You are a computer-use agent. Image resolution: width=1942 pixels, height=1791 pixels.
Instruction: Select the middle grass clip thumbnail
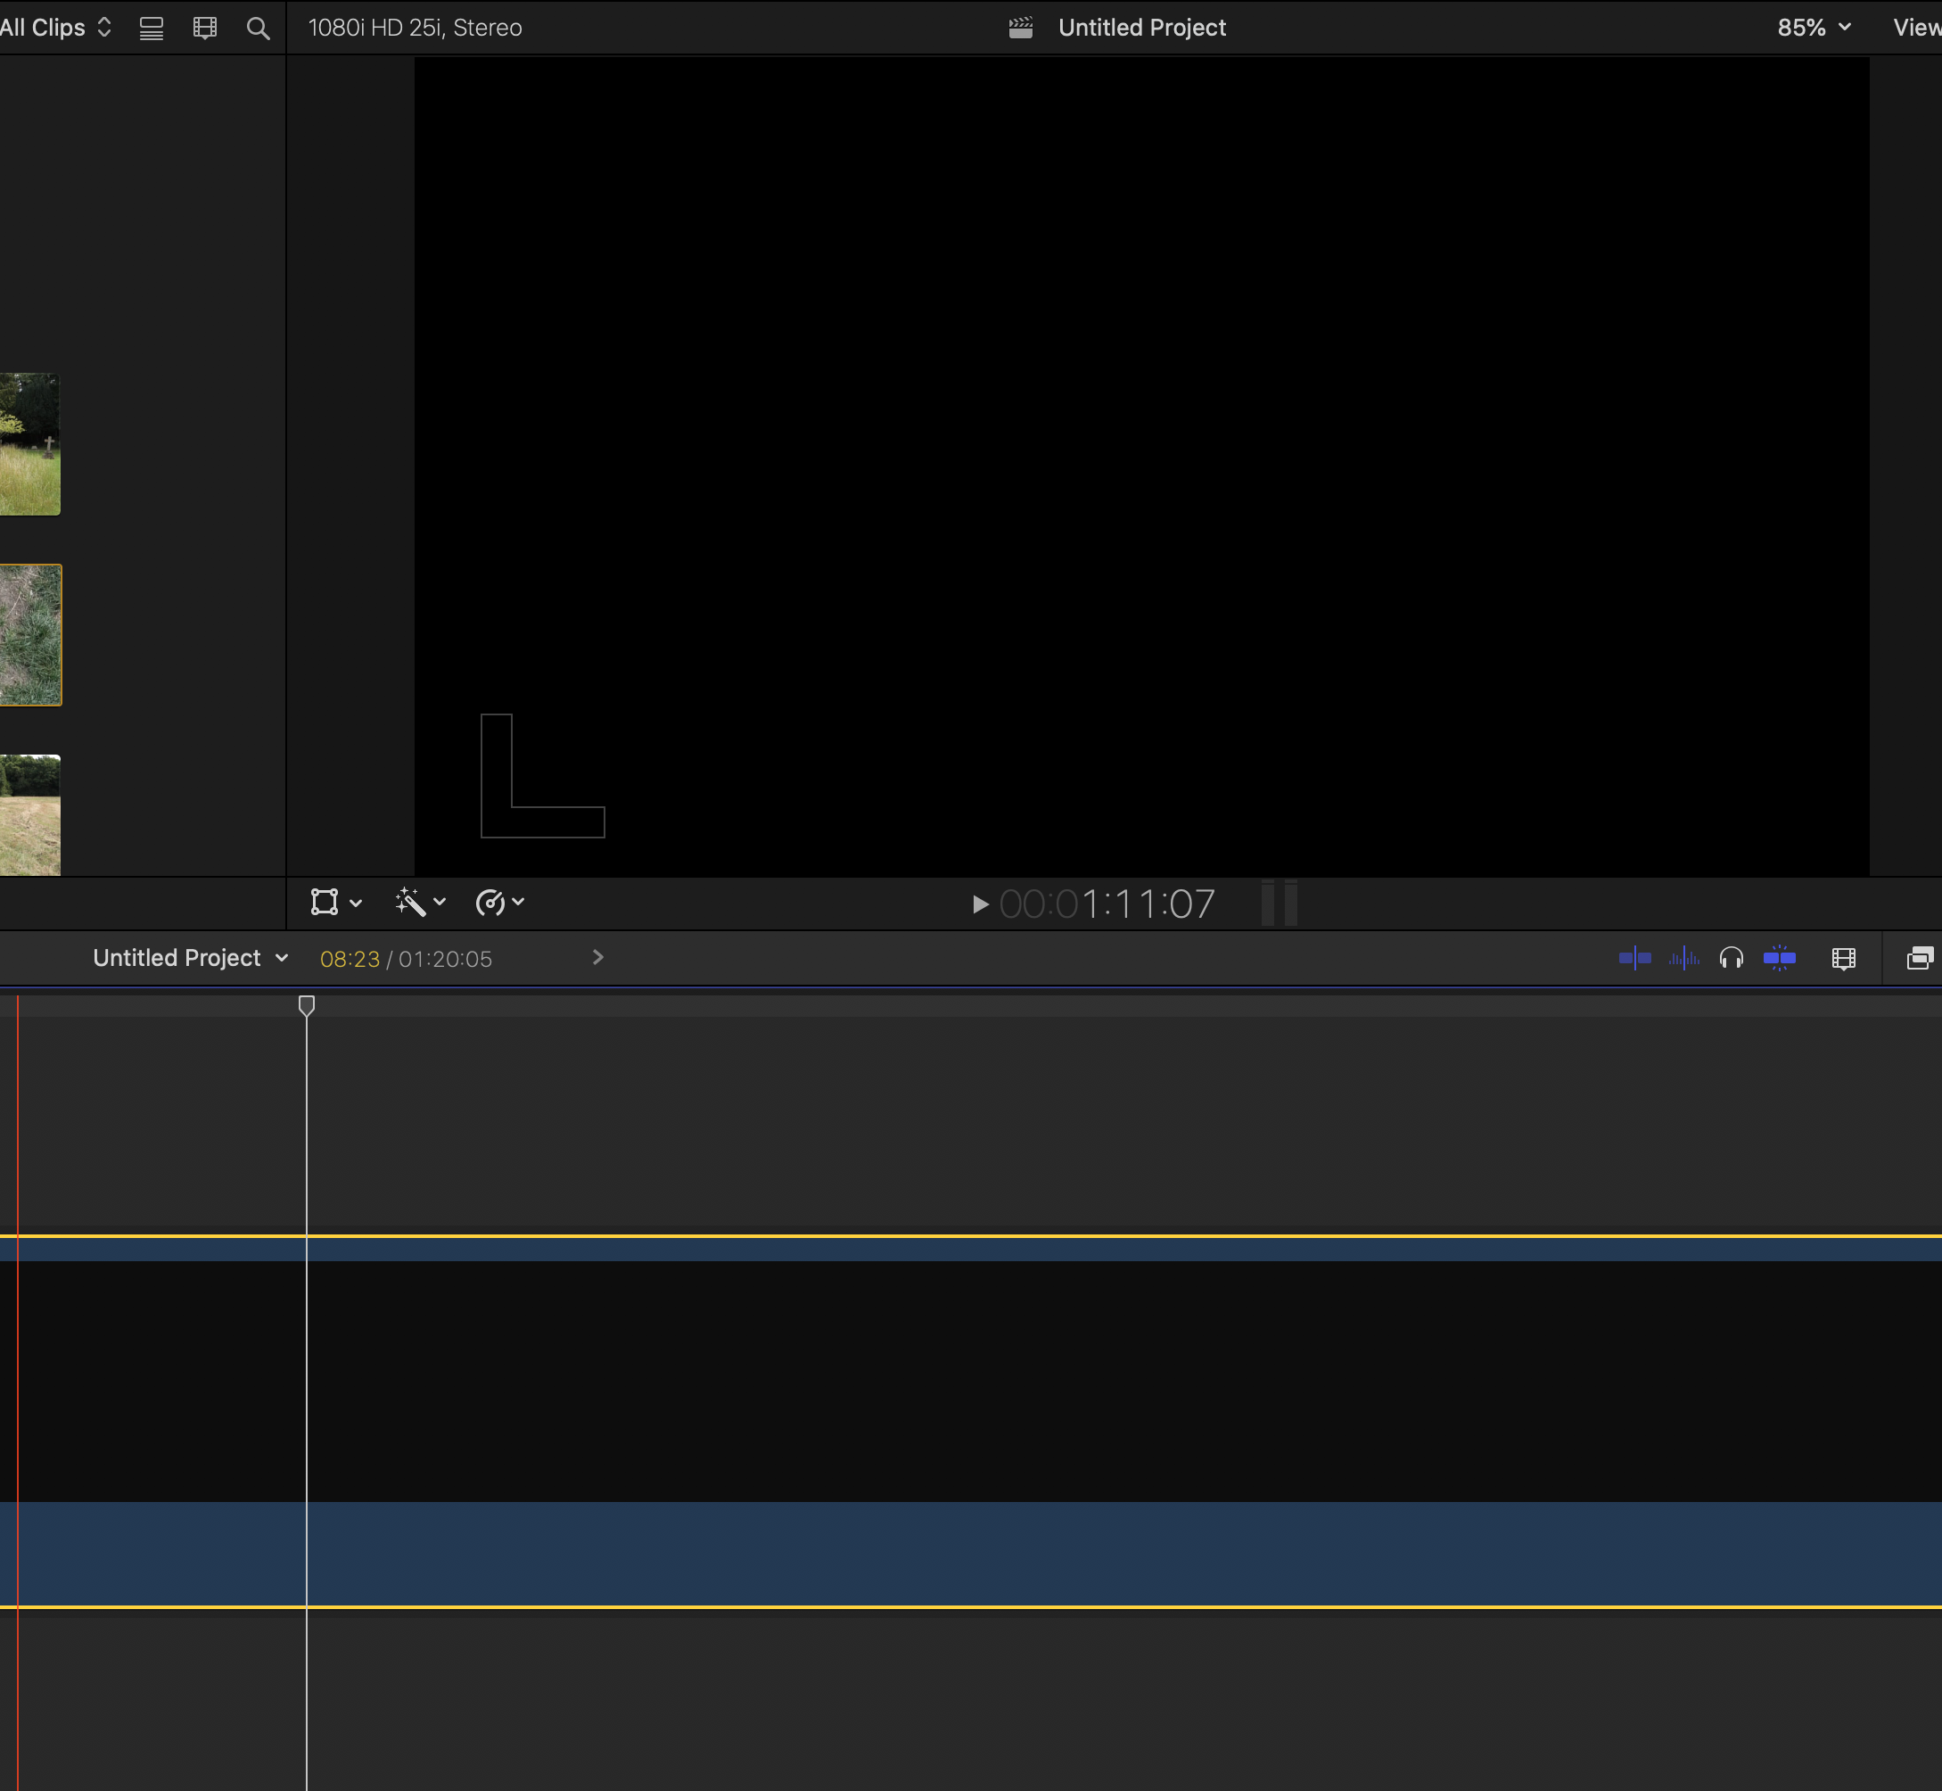30,635
